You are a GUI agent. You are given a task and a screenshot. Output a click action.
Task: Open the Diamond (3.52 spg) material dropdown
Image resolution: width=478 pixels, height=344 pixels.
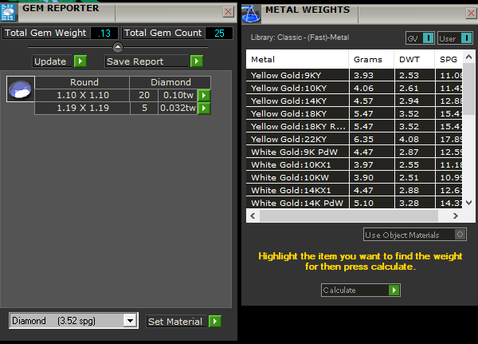tap(130, 321)
